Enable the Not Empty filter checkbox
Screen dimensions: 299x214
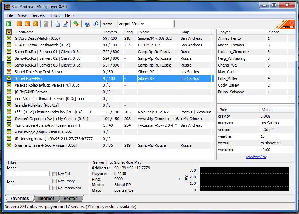54,181
